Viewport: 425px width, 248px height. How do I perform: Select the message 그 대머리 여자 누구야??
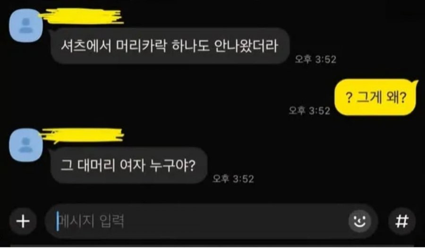(128, 165)
